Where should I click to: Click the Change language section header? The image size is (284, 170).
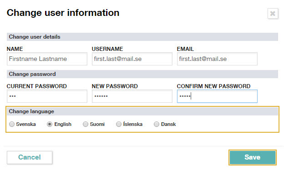pos(142,111)
